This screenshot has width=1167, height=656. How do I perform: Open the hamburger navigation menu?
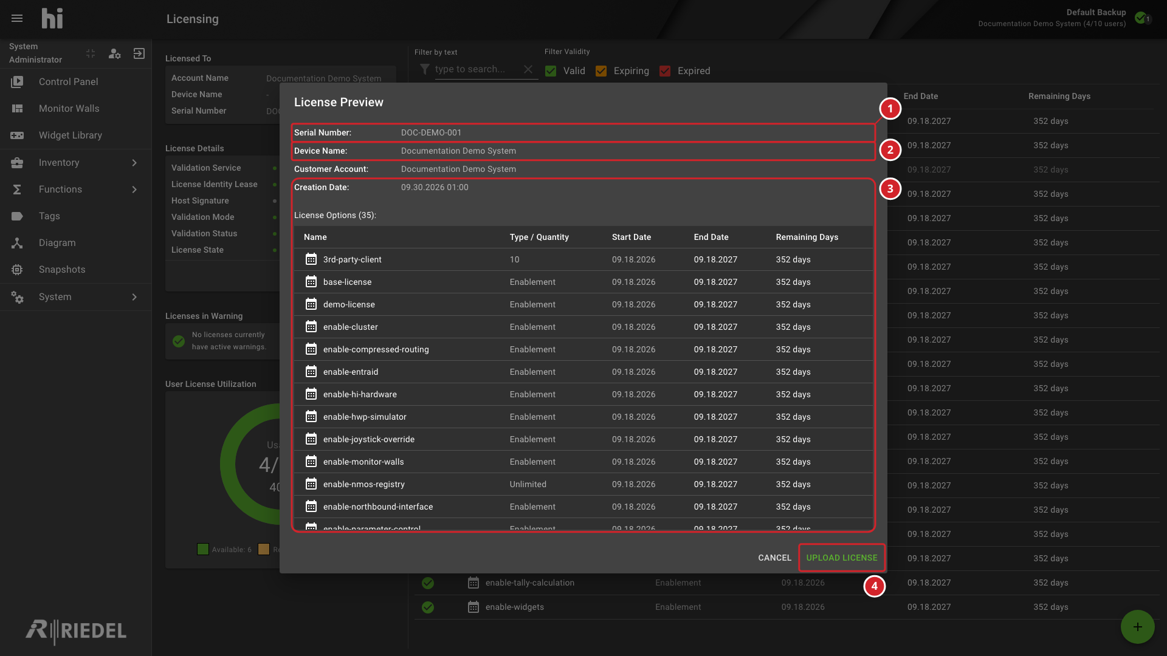(17, 19)
